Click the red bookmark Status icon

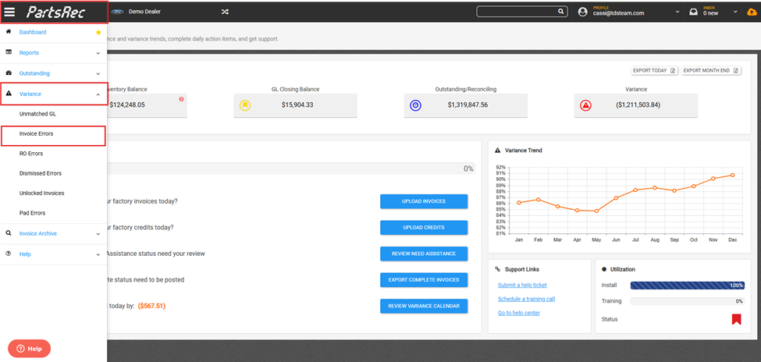pos(736,319)
